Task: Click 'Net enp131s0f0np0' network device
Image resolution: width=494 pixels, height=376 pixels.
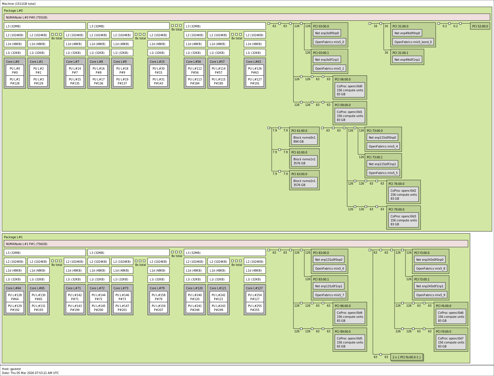Action: click(x=329, y=260)
